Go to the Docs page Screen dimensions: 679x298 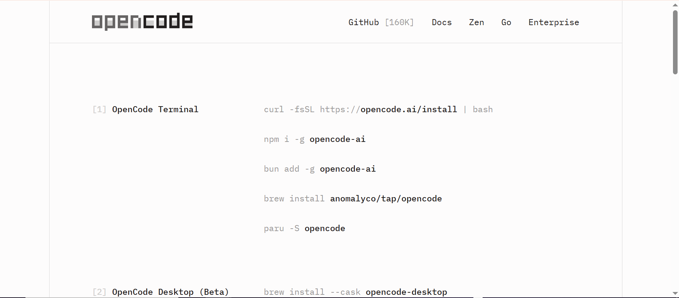442,22
